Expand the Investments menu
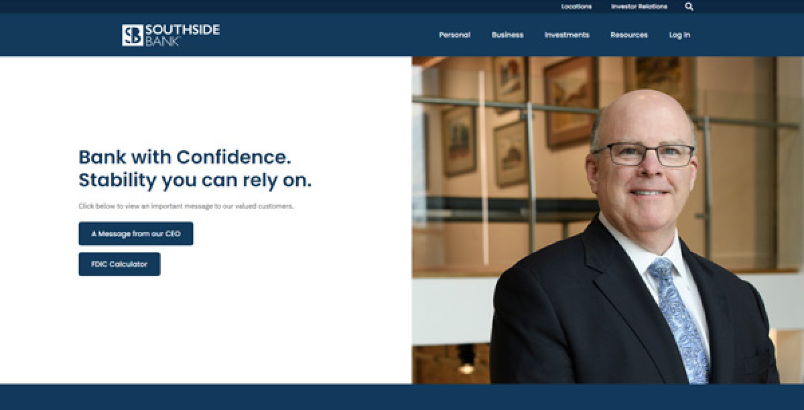804x410 pixels. click(x=567, y=35)
